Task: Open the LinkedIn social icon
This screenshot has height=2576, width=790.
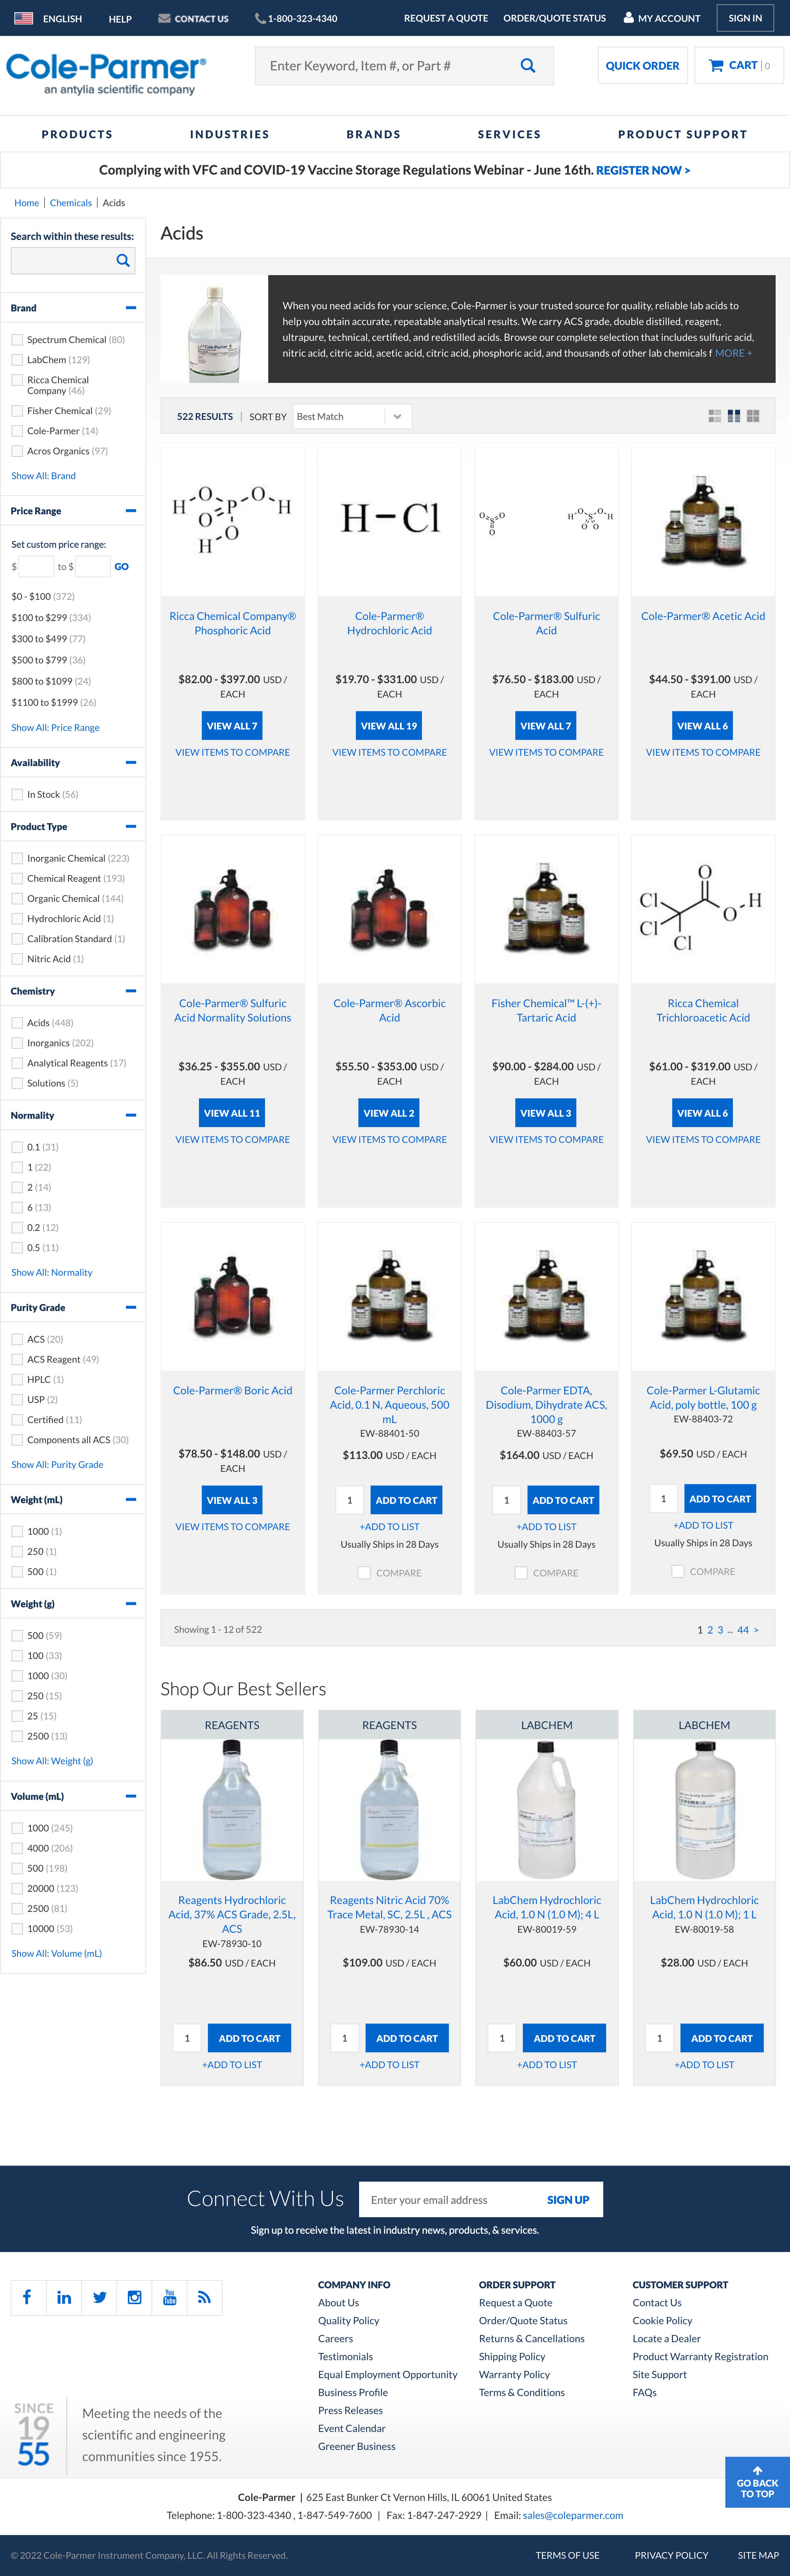Action: 64,2297
